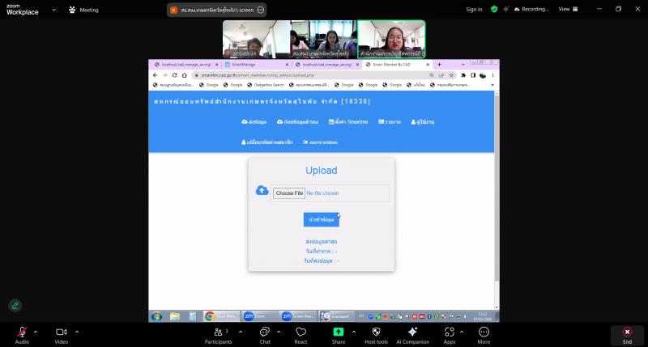
Task: Click the AI sparkle icon beside Recording
Action: click(x=505, y=9)
